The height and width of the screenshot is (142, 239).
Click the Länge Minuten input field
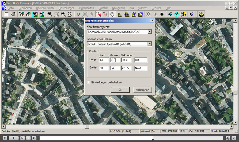(x=115, y=60)
